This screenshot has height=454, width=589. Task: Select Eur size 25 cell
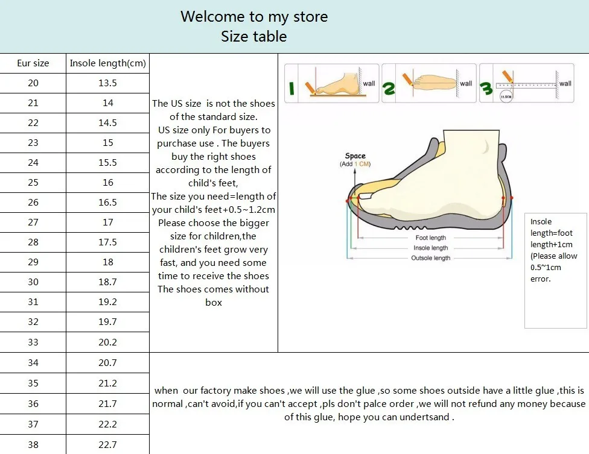tap(33, 182)
